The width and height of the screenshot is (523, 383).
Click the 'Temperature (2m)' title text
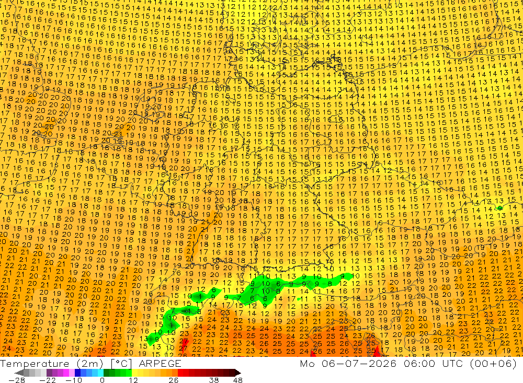coord(52,364)
